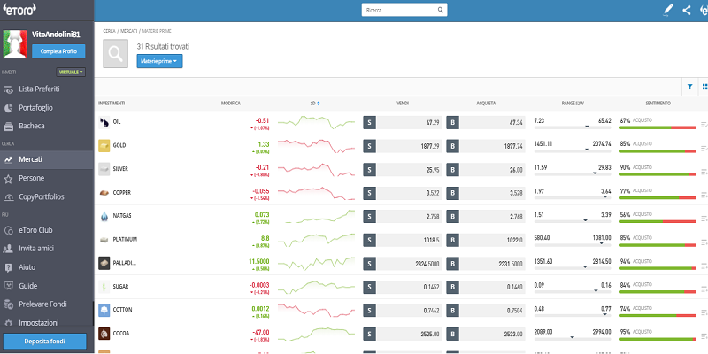Switch to grid view icon
708x354 pixels.
coord(704,87)
